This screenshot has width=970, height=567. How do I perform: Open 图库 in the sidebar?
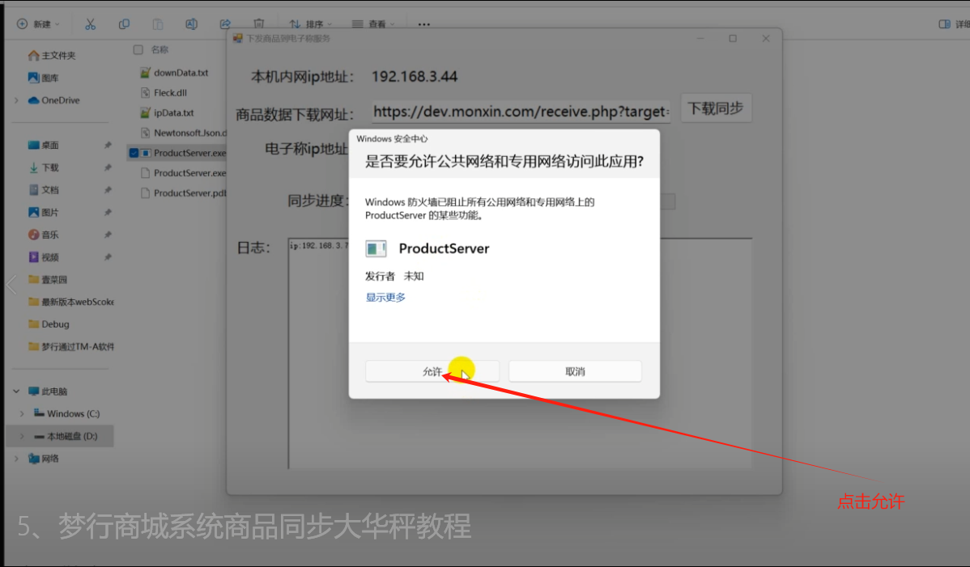[x=43, y=78]
